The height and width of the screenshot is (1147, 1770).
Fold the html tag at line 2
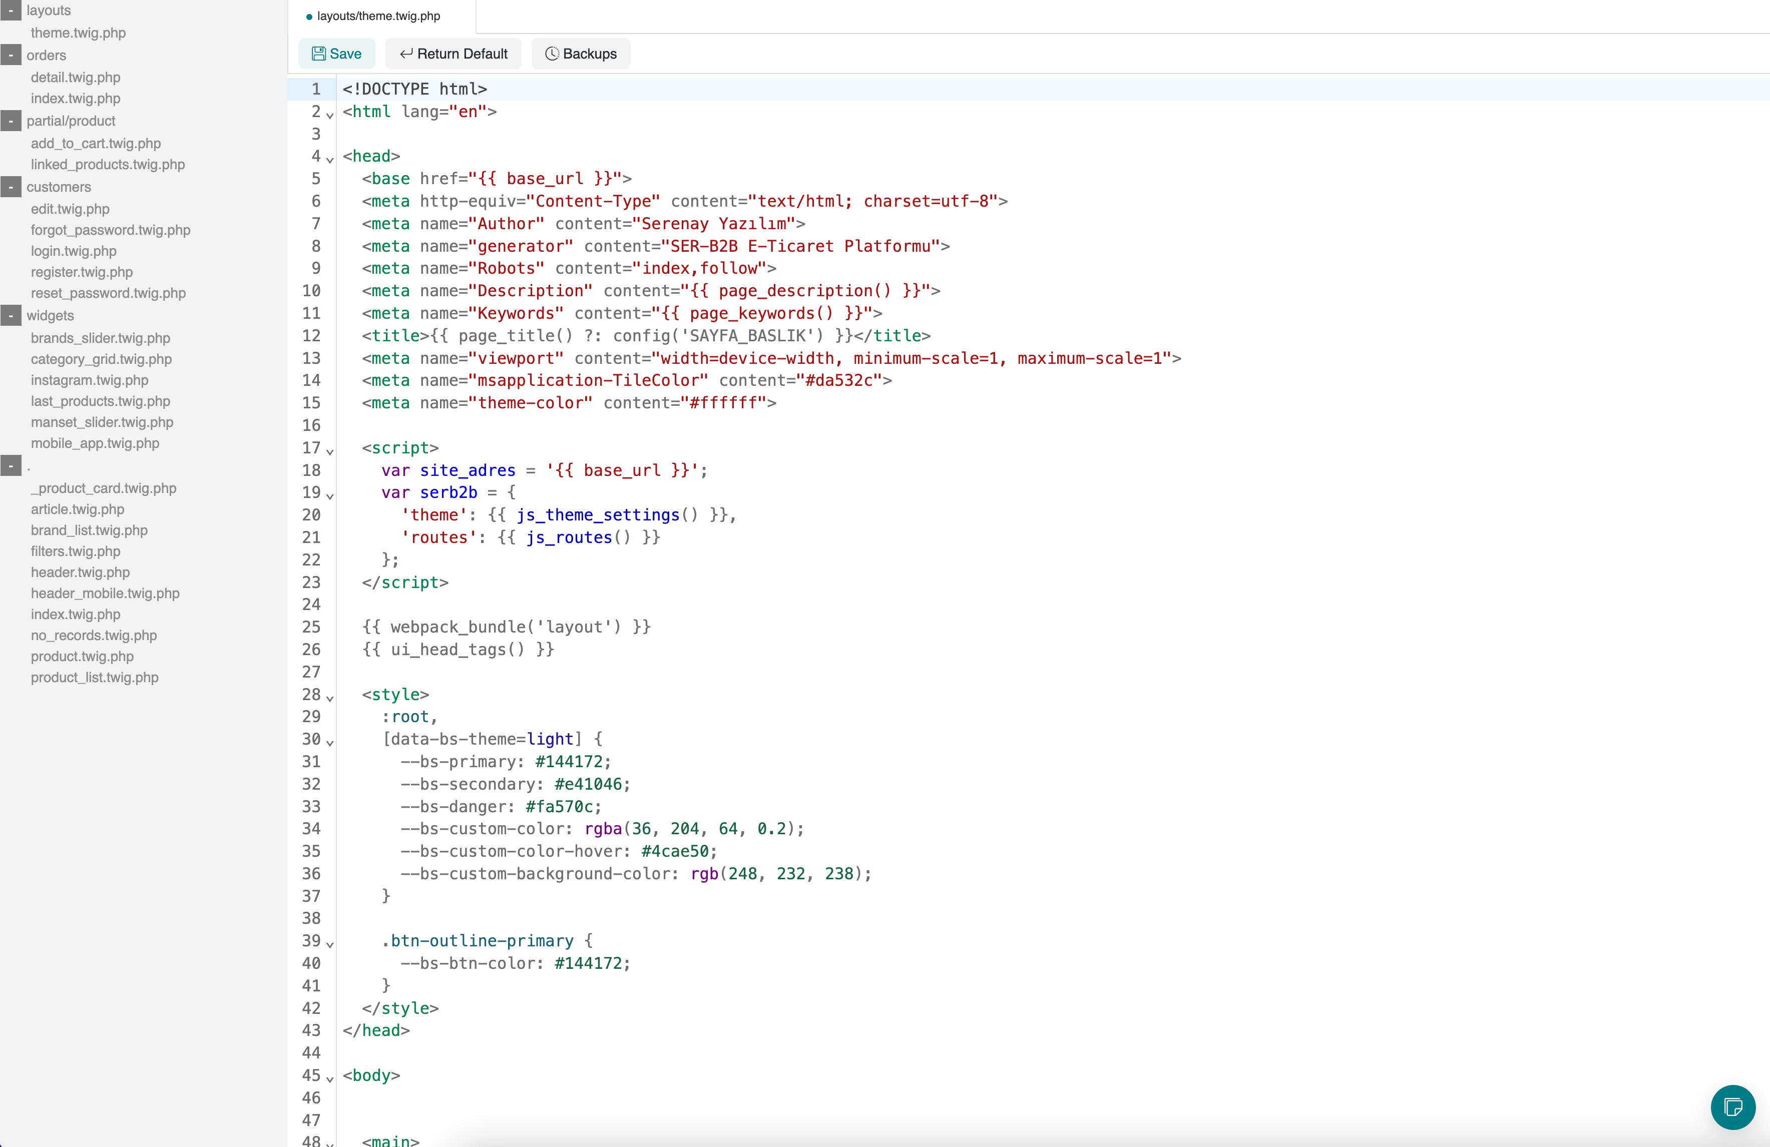click(329, 115)
